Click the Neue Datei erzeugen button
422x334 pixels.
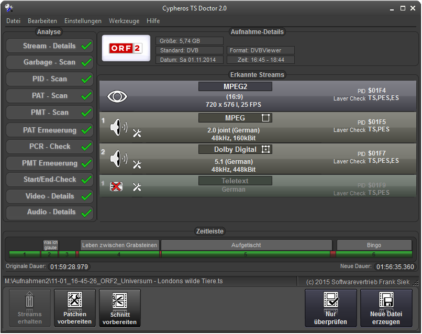(386, 308)
